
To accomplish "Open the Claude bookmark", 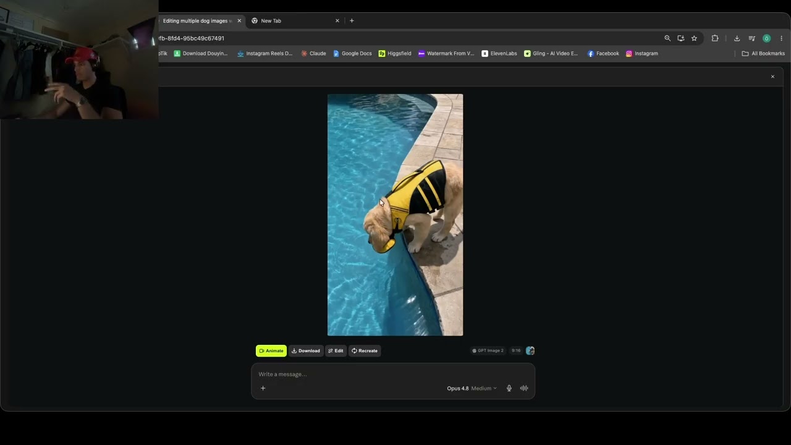I will tap(313, 54).
